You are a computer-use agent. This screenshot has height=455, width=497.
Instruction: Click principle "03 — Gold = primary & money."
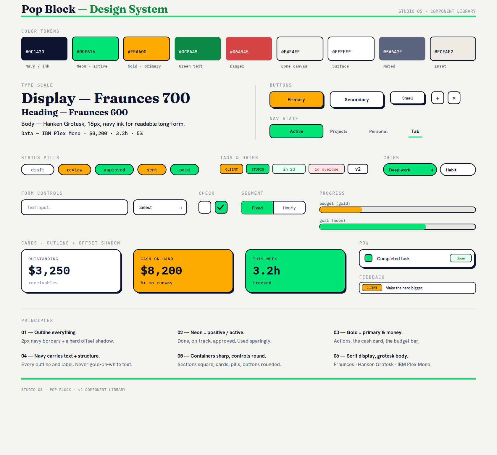(x=368, y=332)
